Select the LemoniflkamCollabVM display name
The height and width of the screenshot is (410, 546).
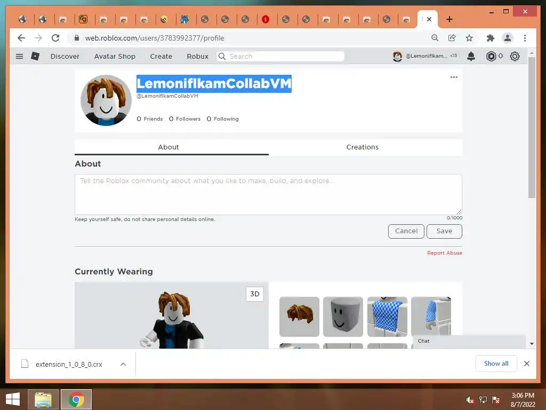coord(214,84)
